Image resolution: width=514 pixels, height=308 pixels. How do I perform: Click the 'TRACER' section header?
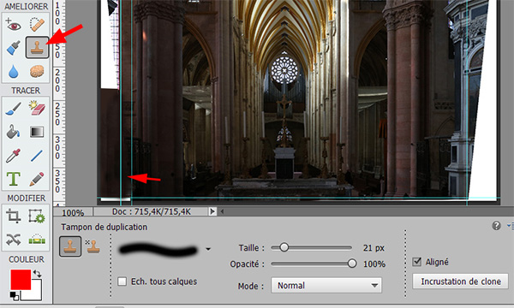point(26,91)
